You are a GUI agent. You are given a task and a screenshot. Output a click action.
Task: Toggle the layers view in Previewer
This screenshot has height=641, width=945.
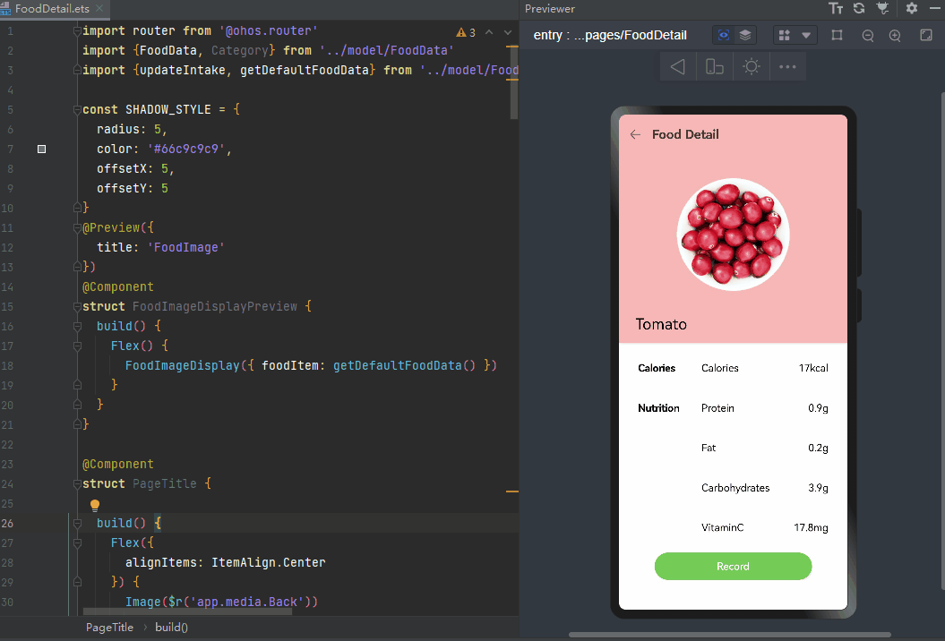pyautogui.click(x=745, y=36)
